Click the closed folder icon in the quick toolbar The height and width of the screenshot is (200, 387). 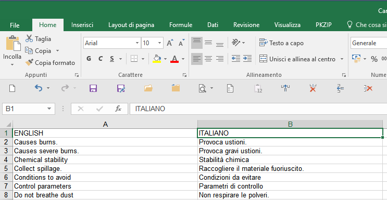(x=176, y=88)
